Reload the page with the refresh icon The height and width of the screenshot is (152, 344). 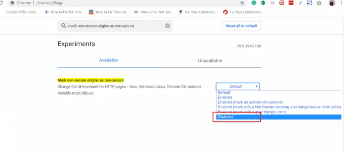click(x=1, y=3)
